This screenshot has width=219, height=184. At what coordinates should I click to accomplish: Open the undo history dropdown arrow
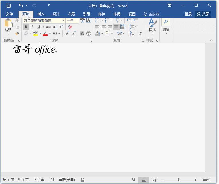coord(26,6)
